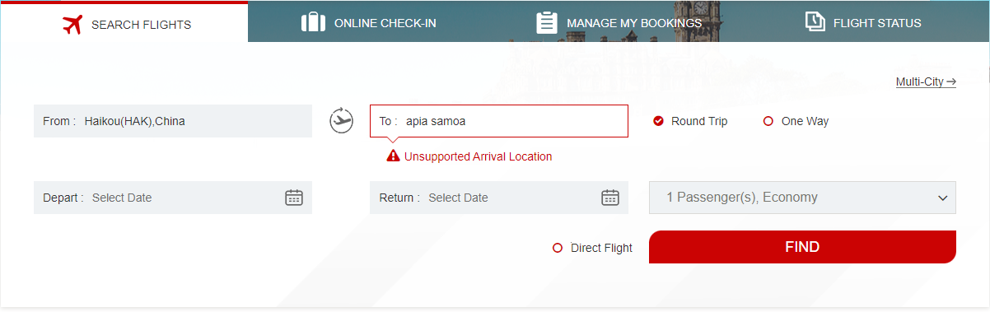This screenshot has width=990, height=312.
Task: Click the From field showing Haikou(HAK),China
Action: point(173,121)
